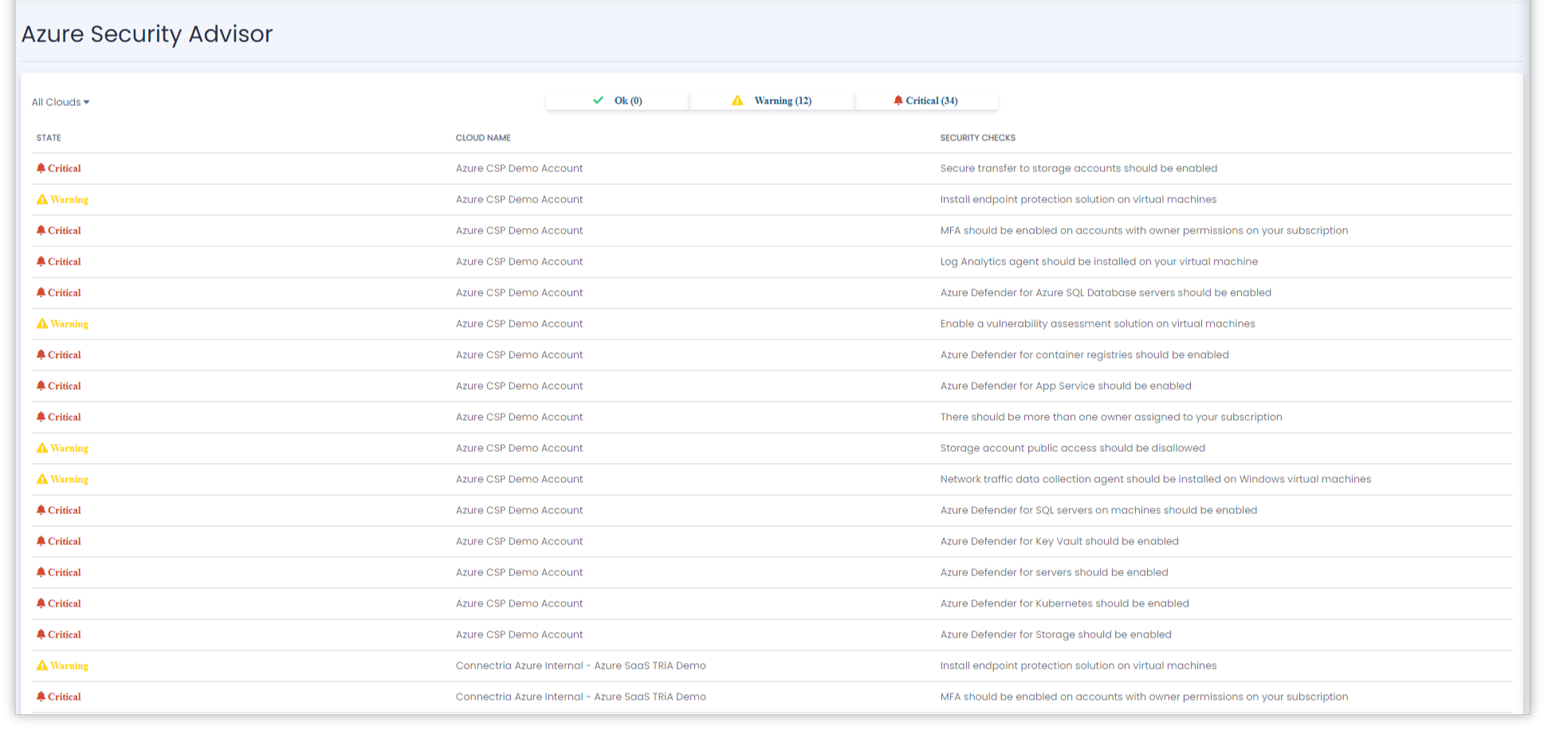Click warning icon on Network traffic data collection row
This screenshot has width=1544, height=734.
(42, 479)
